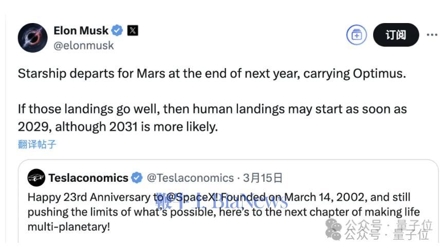The width and height of the screenshot is (443, 252).
Task: Click the Teslaconomics verified checkmark badge
Action: coord(137,178)
